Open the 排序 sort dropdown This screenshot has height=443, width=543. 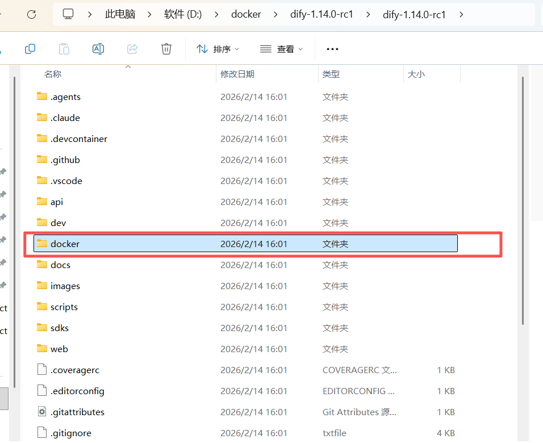(218, 49)
